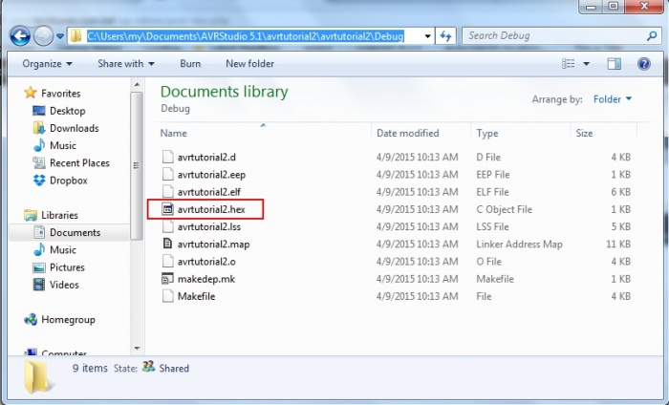Click the makedep.mk file icon
669x405 pixels.
tap(167, 279)
